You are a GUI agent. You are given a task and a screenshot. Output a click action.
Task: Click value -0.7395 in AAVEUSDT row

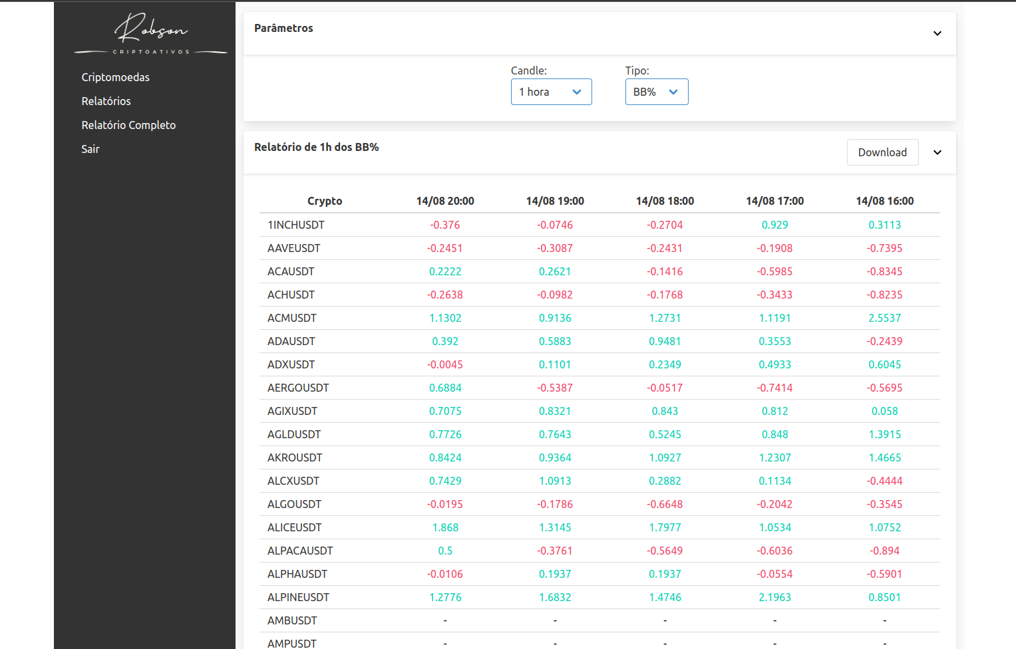[x=885, y=248]
